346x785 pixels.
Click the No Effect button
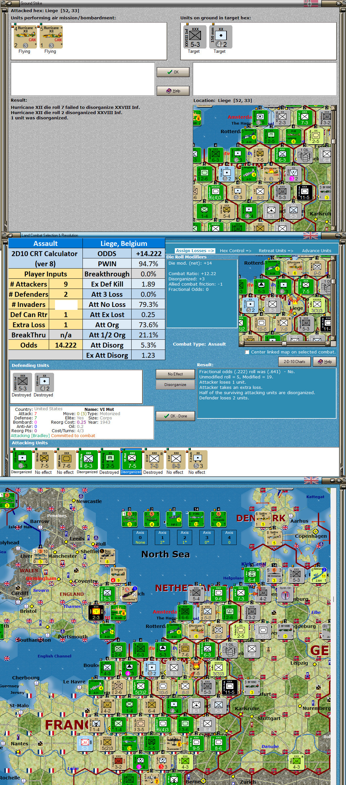[175, 374]
